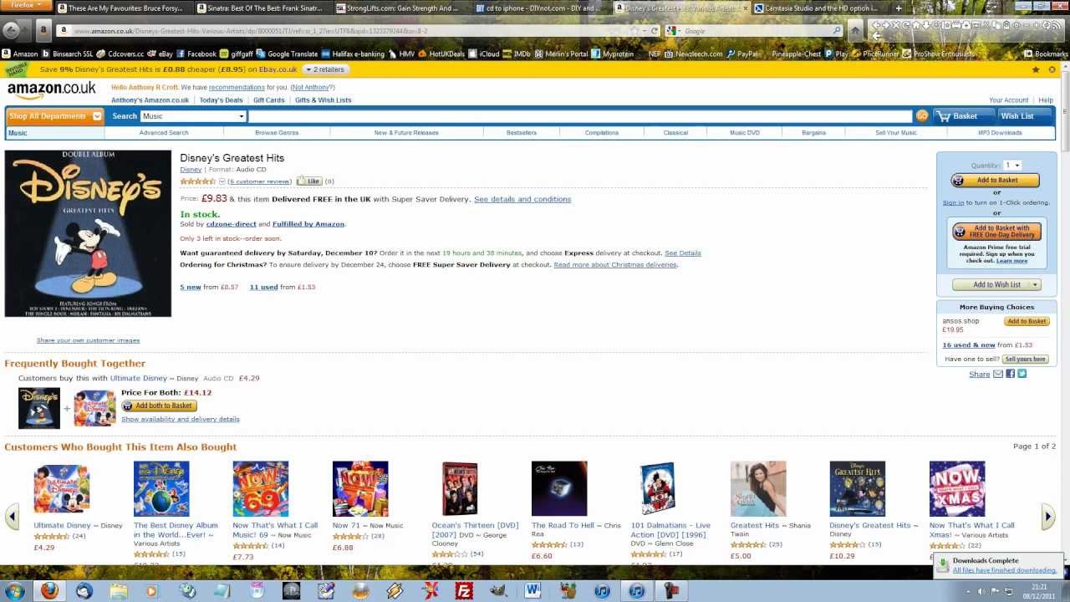Close the yellow price comparison bar
1070x602 pixels.
[x=1052, y=69]
